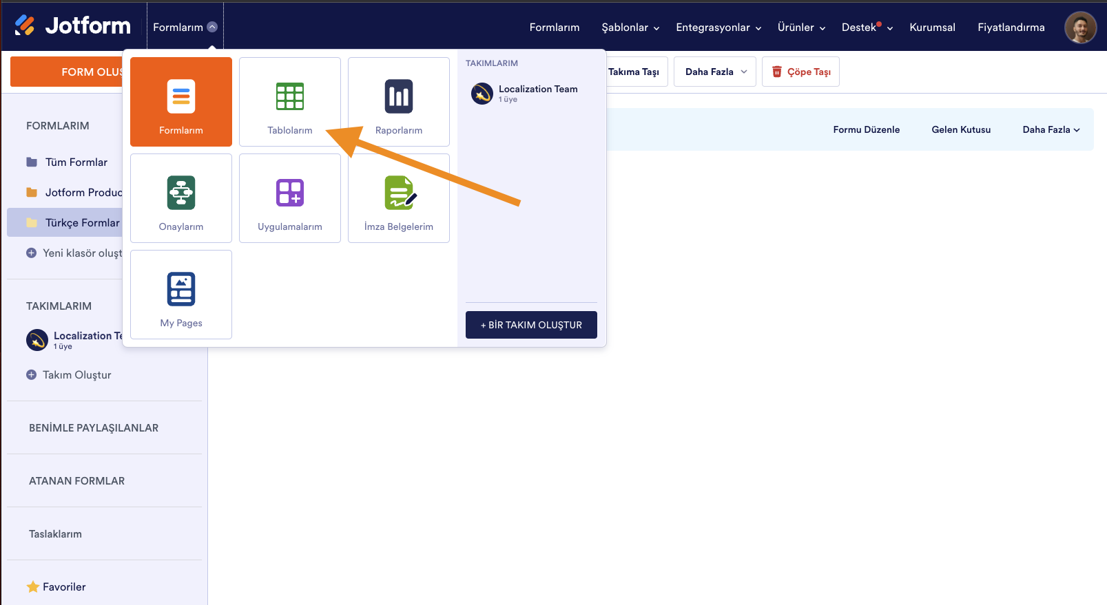Viewport: 1107px width, 605px height.
Task: Select Tüm Formlar in the sidebar
Action: pos(76,162)
